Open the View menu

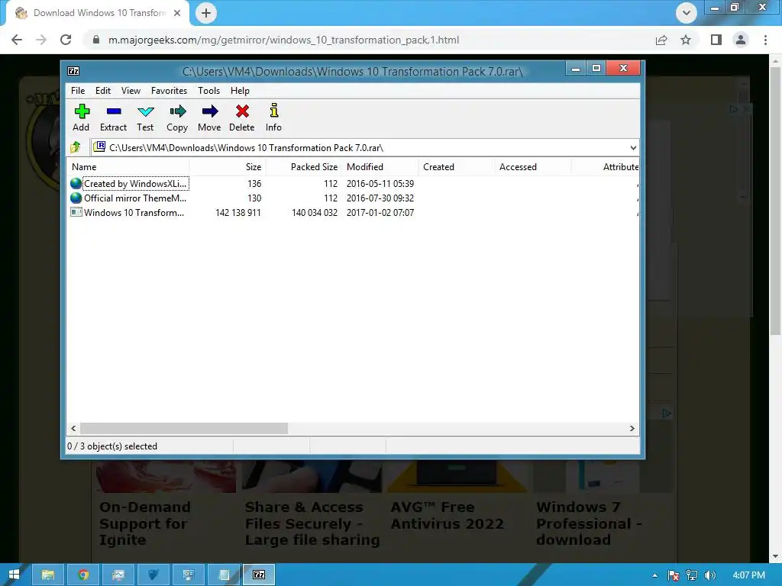click(x=131, y=91)
